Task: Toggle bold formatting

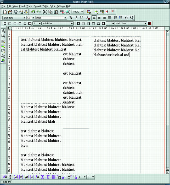Action: coord(71,18)
